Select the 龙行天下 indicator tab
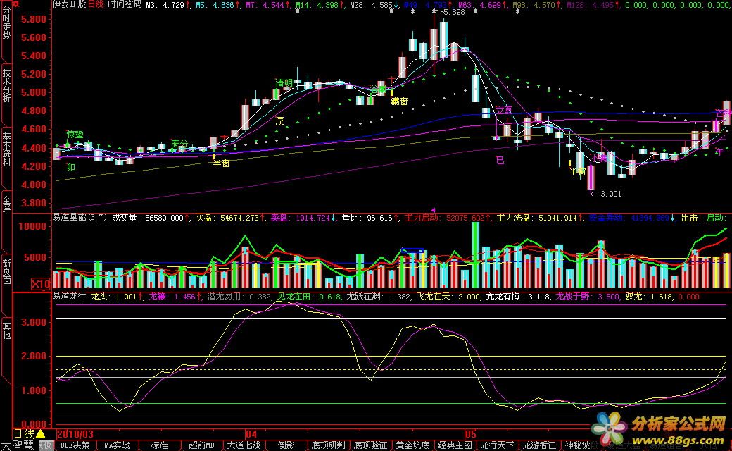The height and width of the screenshot is (451, 732). (x=497, y=445)
